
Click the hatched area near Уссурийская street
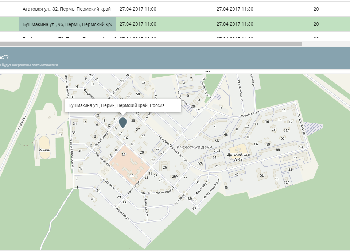pos(314,128)
